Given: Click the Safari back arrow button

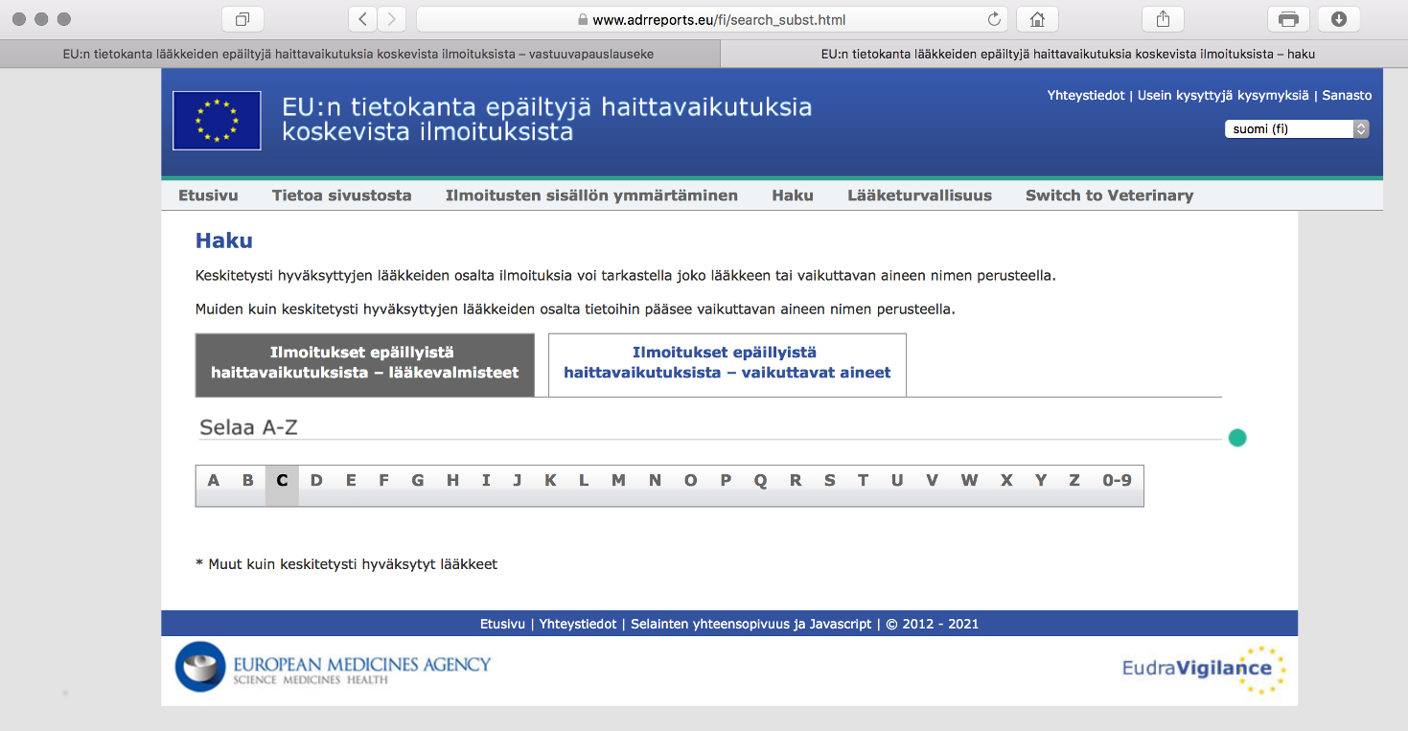Looking at the screenshot, I should (362, 19).
